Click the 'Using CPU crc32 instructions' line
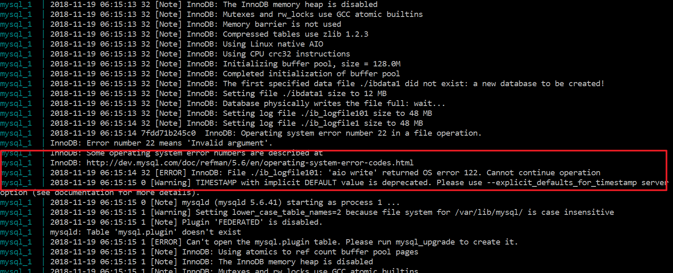This screenshot has width=673, height=273. point(200,54)
